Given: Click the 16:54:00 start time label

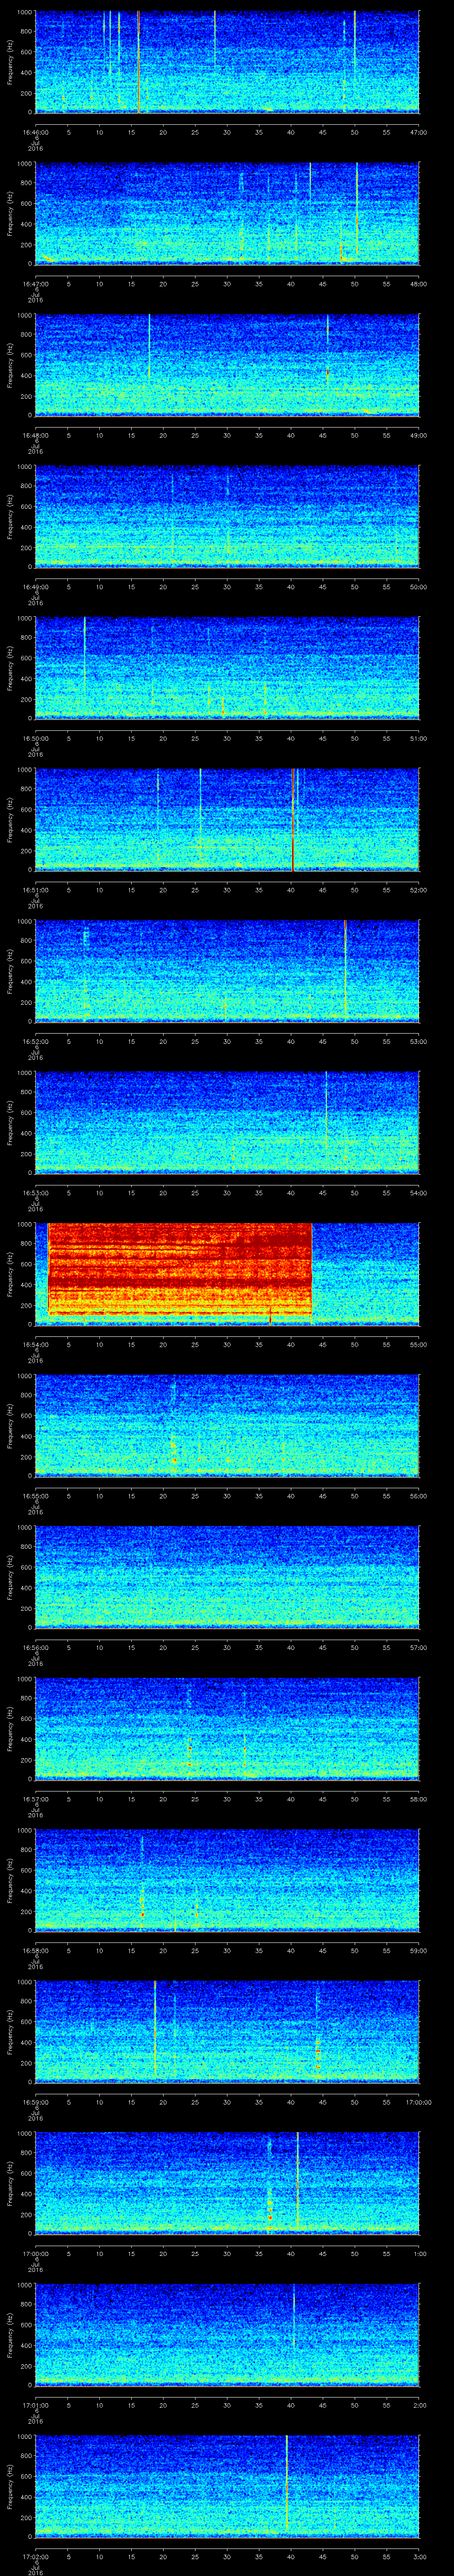Looking at the screenshot, I should point(35,1345).
